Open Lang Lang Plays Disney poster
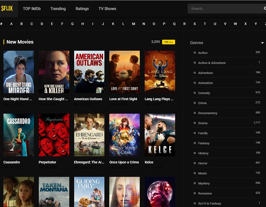266x207 pixels. point(160,72)
